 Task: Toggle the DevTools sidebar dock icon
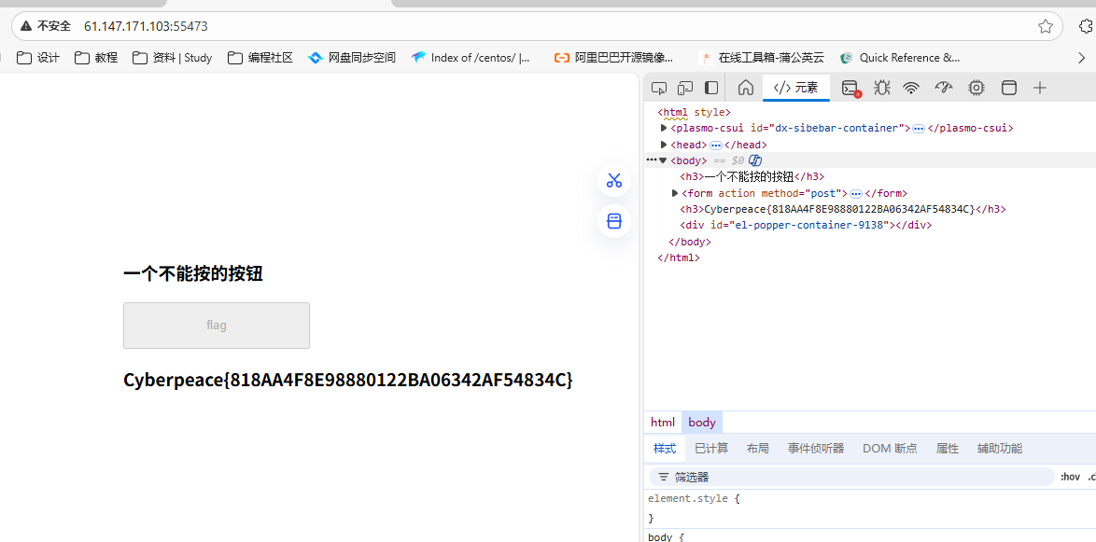click(x=711, y=88)
